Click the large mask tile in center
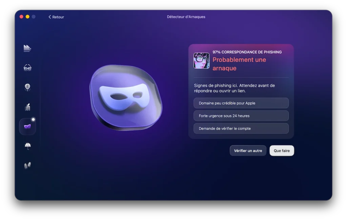The image size is (347, 220). [126, 97]
